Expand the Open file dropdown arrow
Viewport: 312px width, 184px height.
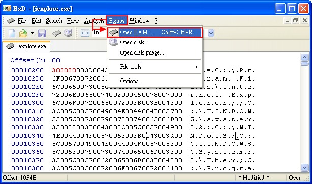[x=32, y=33]
